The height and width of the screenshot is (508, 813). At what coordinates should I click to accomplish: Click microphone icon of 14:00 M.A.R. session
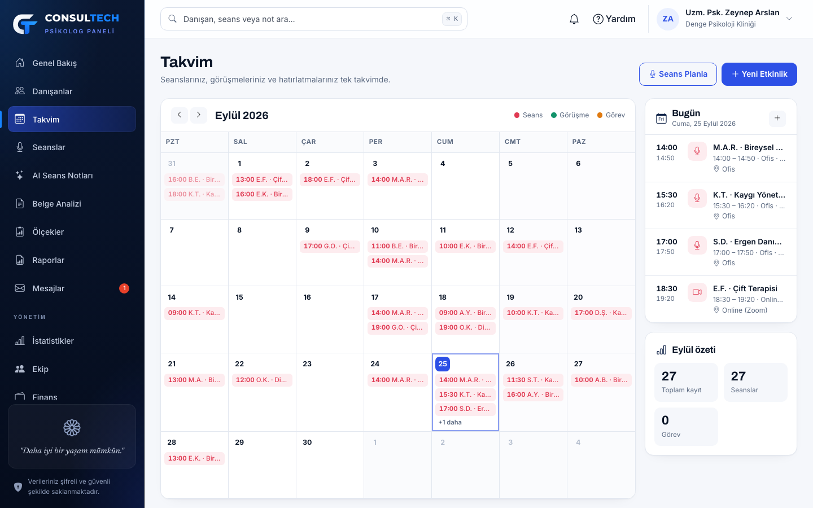pos(697,151)
